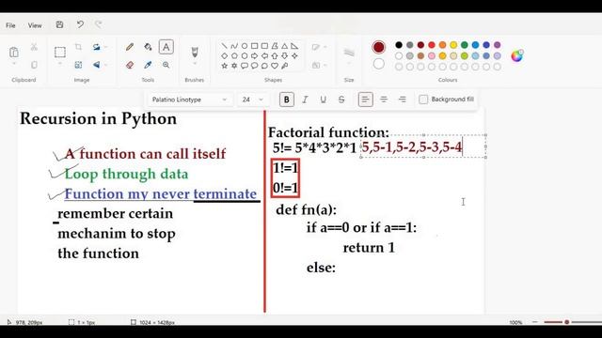Image resolution: width=602 pixels, height=338 pixels.
Task: Click the 'def fn(a):' text on canvas
Action: pos(306,209)
